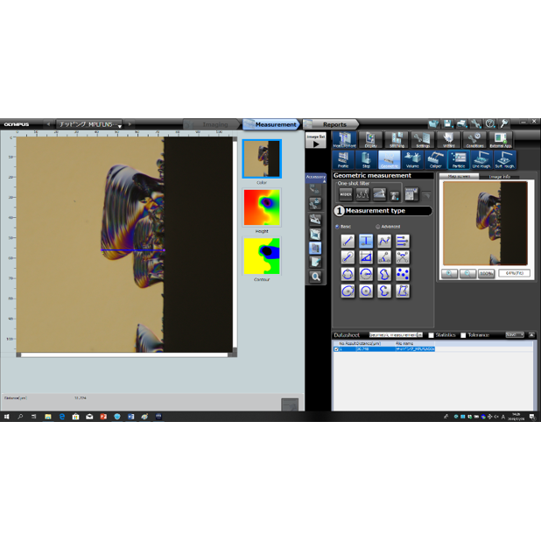Select the Height image thumbnail
This screenshot has width=541, height=541.
click(262, 208)
